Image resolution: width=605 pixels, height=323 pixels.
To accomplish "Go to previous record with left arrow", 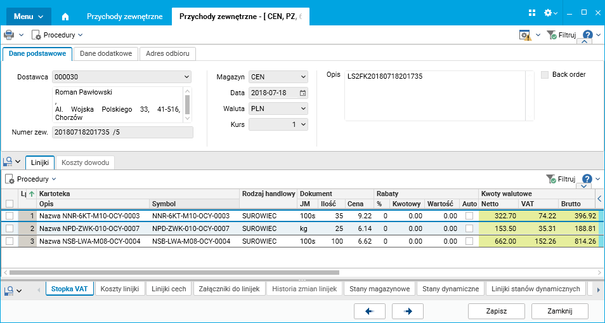I will point(371,311).
